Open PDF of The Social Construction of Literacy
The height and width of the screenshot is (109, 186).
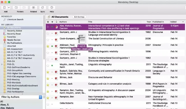click(56, 40)
